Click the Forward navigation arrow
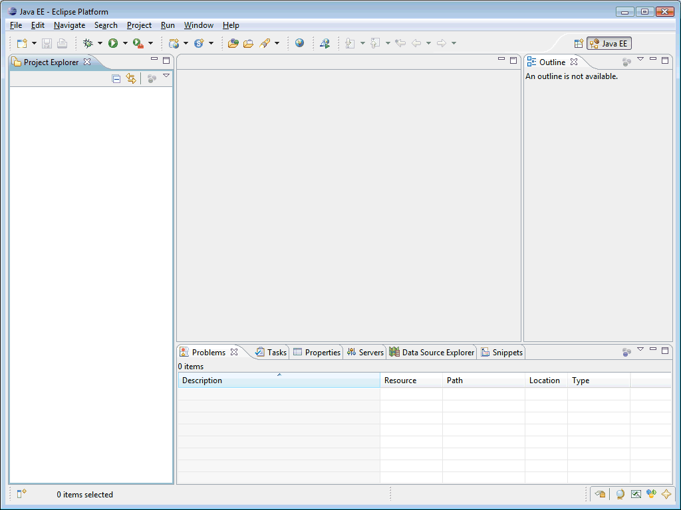Screen dimensions: 681x510 (442, 43)
